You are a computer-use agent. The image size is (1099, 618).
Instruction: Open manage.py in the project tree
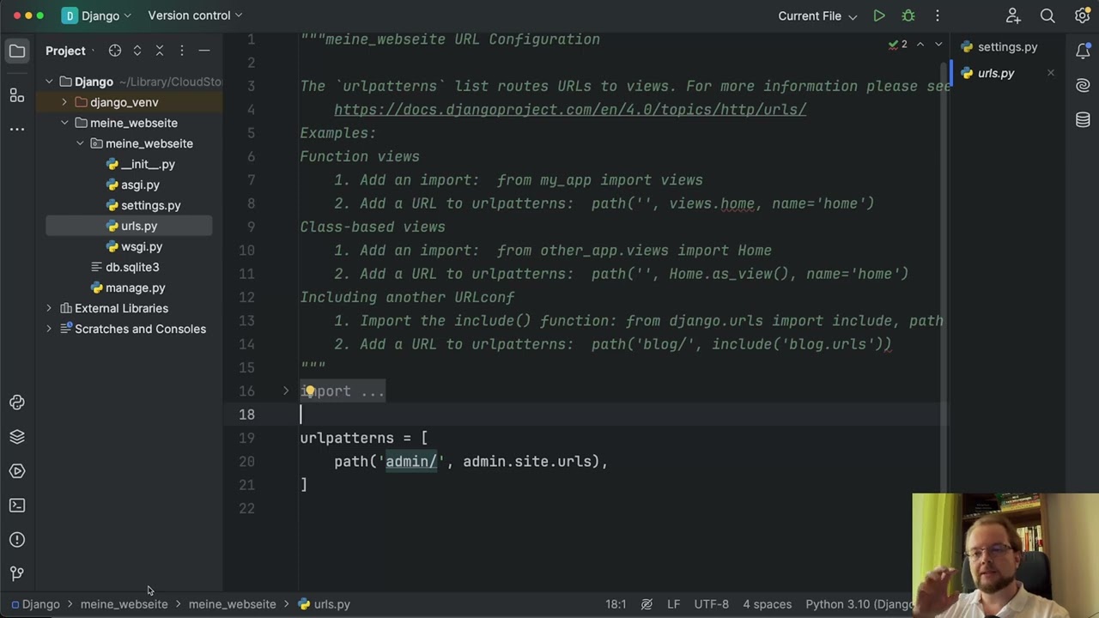135,288
